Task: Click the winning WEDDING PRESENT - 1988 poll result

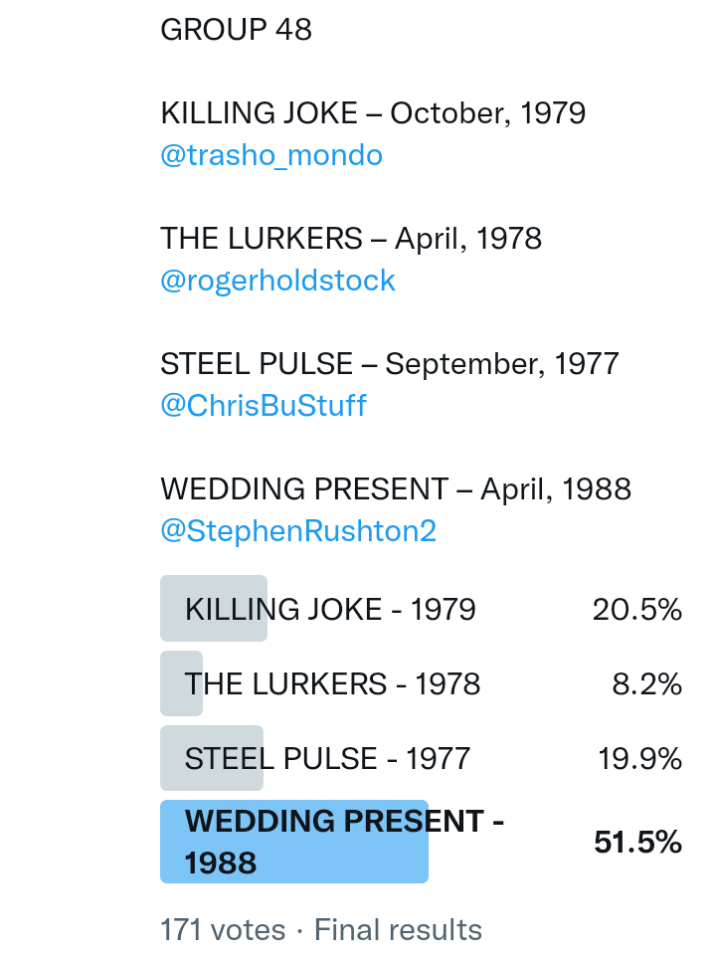Action: pos(343,842)
